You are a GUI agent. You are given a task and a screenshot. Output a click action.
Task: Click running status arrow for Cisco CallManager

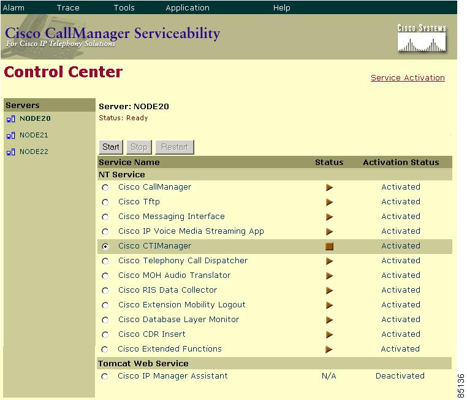(329, 188)
